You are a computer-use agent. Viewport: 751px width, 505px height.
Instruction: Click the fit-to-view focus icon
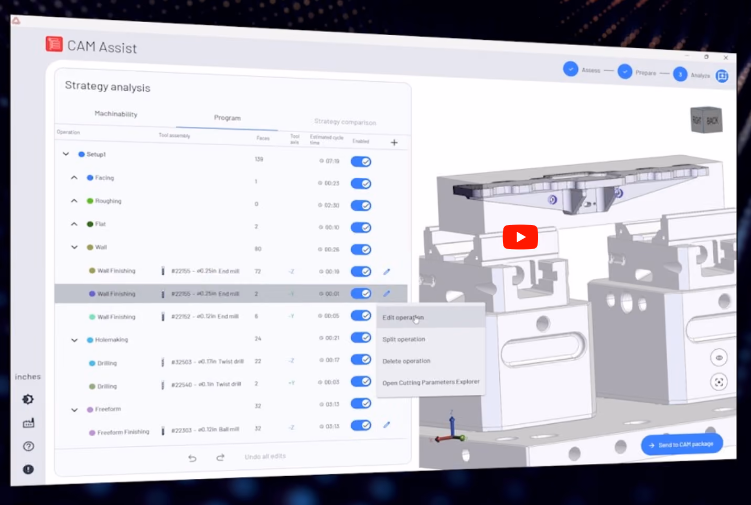[719, 382]
